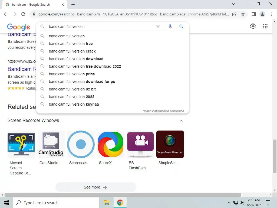This screenshot has height=208, width=277.
Task: Open the volume tray icon
Action: tap(242, 203)
